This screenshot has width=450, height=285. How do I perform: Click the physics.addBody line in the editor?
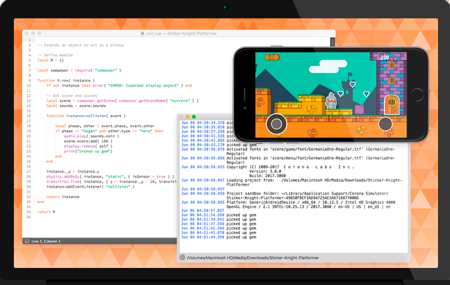(110, 176)
